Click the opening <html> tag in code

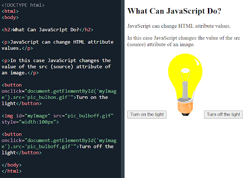click(x=10, y=11)
